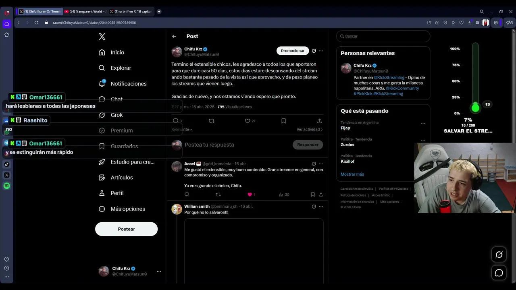This screenshot has height=290, width=516.
Task: Click Mostrar más under trends
Action: pos(352,174)
